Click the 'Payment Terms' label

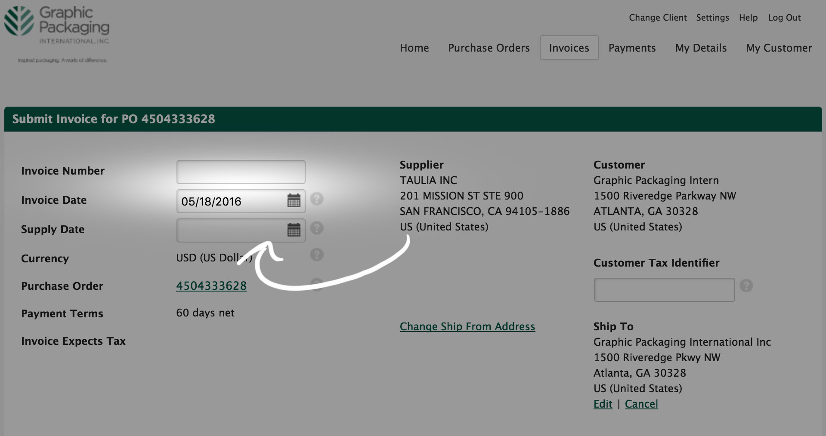62,313
